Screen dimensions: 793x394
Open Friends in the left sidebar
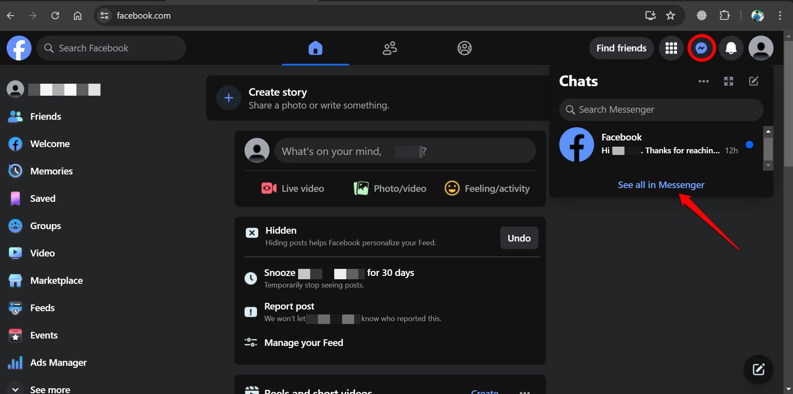click(34, 116)
